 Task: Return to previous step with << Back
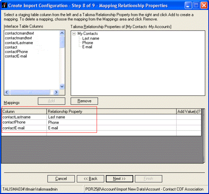coord(90,178)
